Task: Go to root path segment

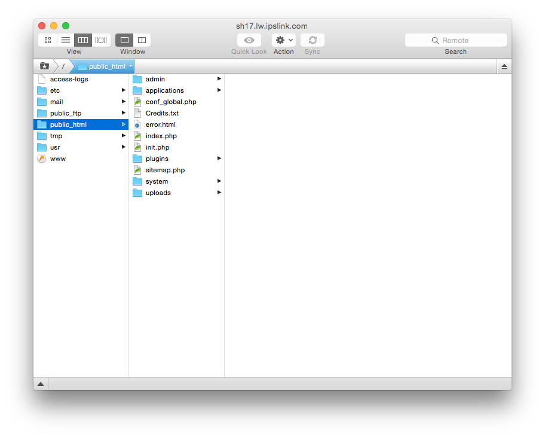Action: point(63,66)
